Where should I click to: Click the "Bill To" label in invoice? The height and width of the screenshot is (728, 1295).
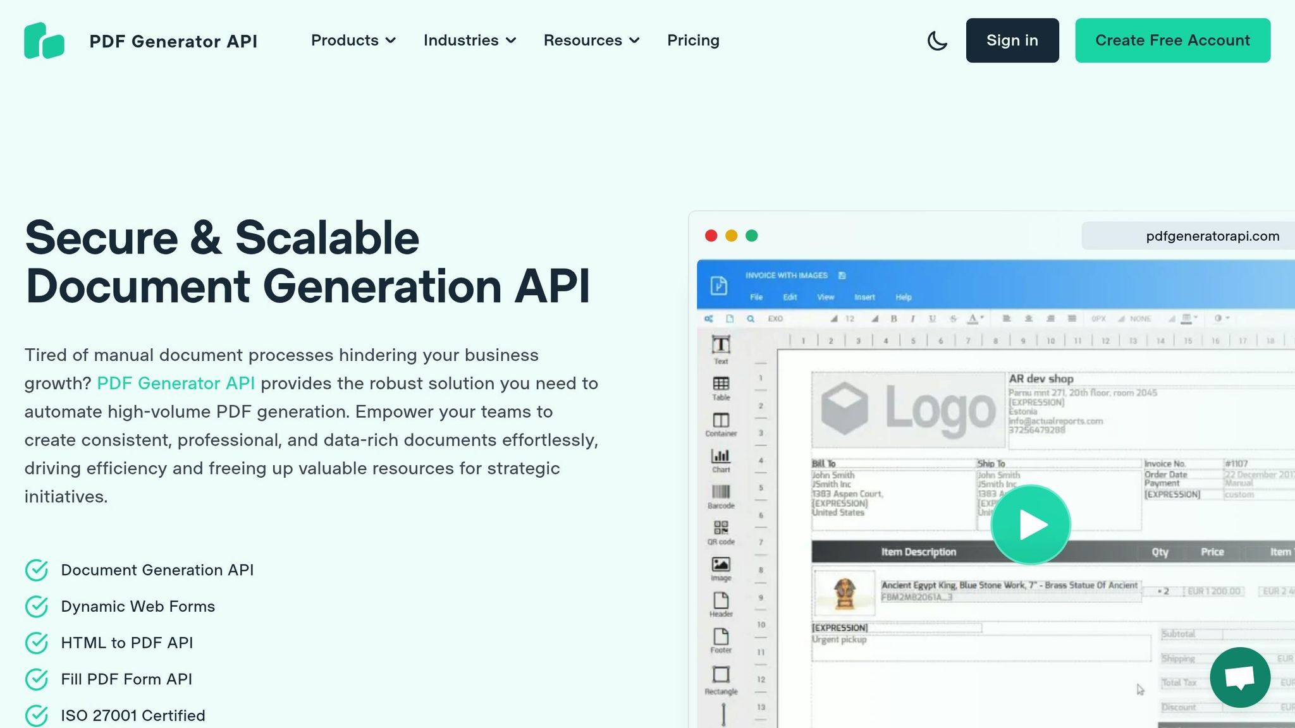coord(823,463)
